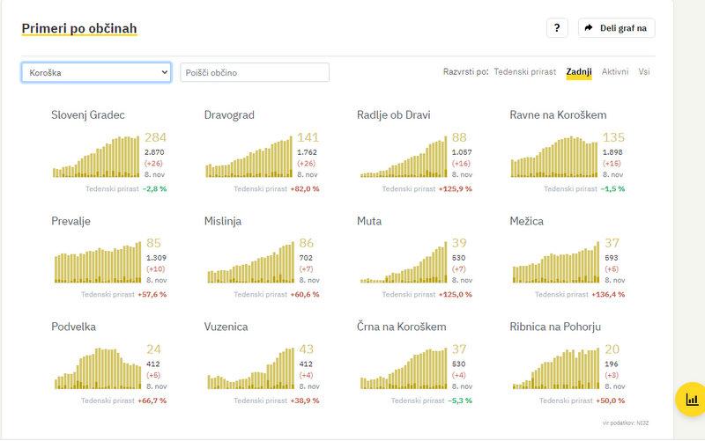Sort by Vsi

coord(644,71)
